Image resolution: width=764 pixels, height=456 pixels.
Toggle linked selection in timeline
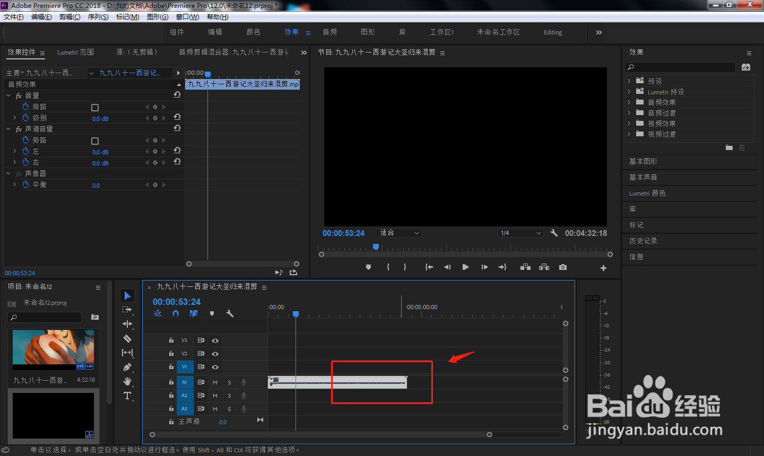[x=194, y=313]
